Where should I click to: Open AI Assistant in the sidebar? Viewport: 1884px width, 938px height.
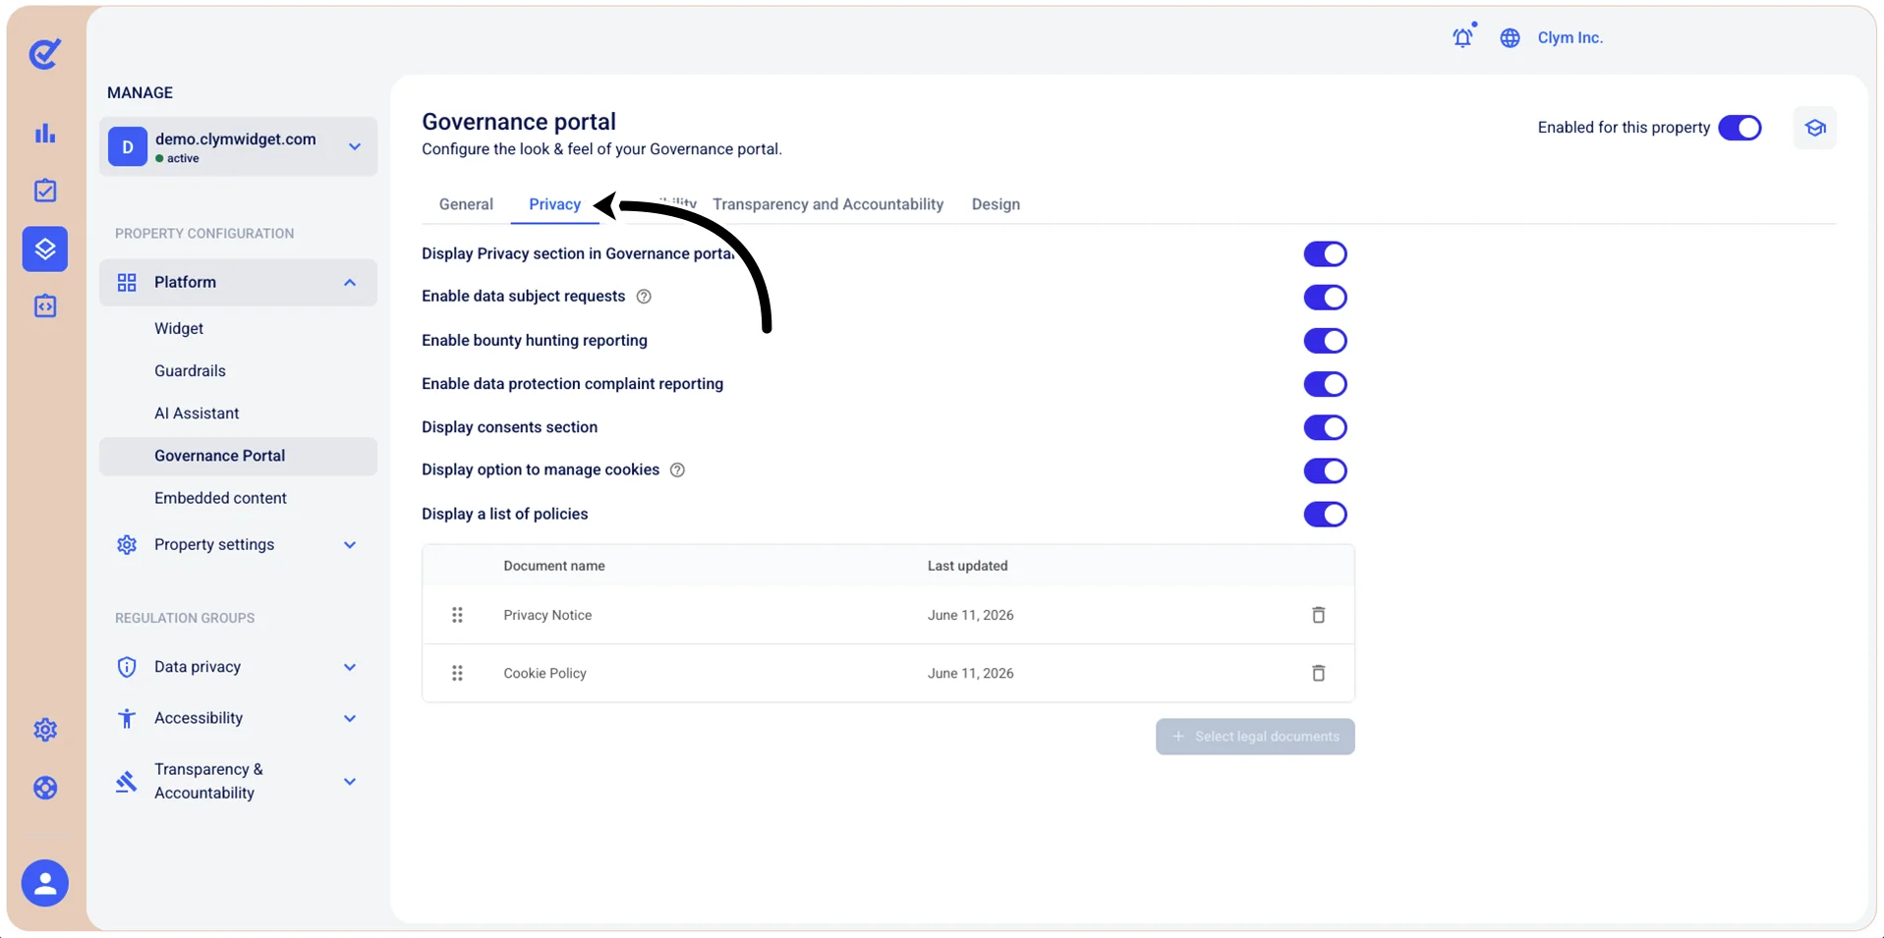(197, 414)
